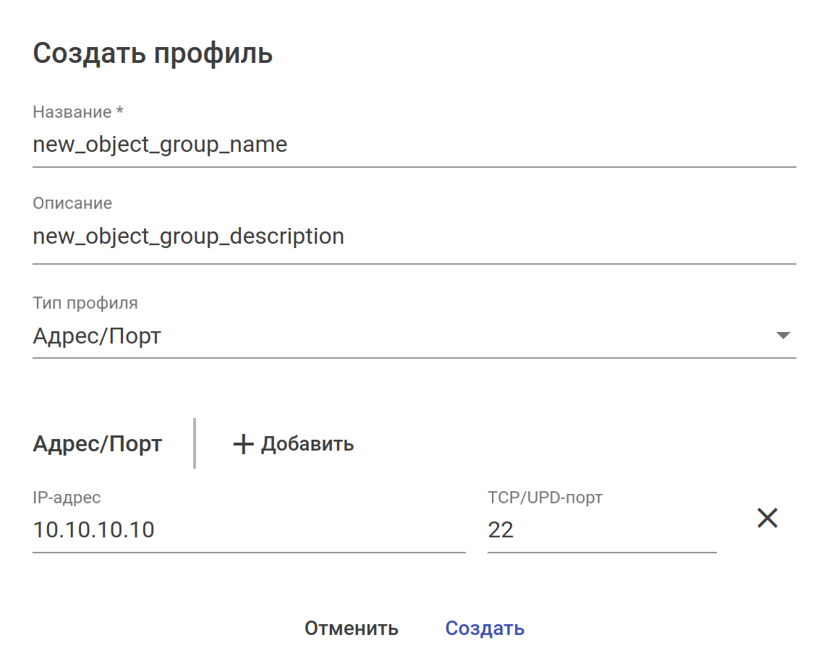829x669 pixels.
Task: Click the plus icon beside Добавить
Action: 243,444
